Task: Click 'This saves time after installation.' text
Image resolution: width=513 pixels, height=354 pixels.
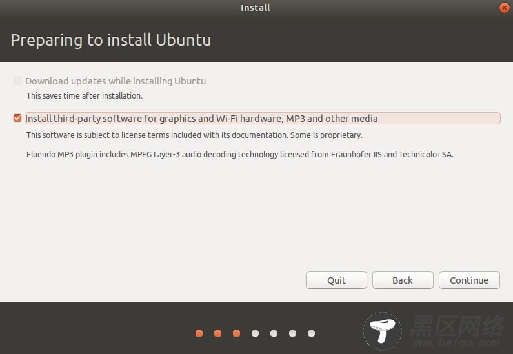Action: click(85, 96)
